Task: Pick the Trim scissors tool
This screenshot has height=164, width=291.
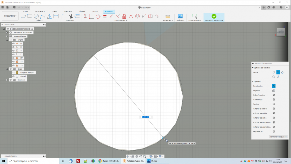Action: coord(70,16)
